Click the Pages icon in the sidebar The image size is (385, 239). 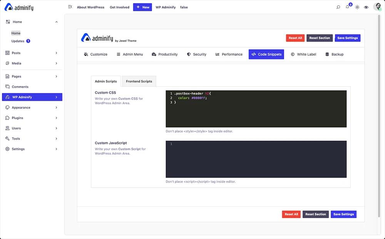pos(7,76)
